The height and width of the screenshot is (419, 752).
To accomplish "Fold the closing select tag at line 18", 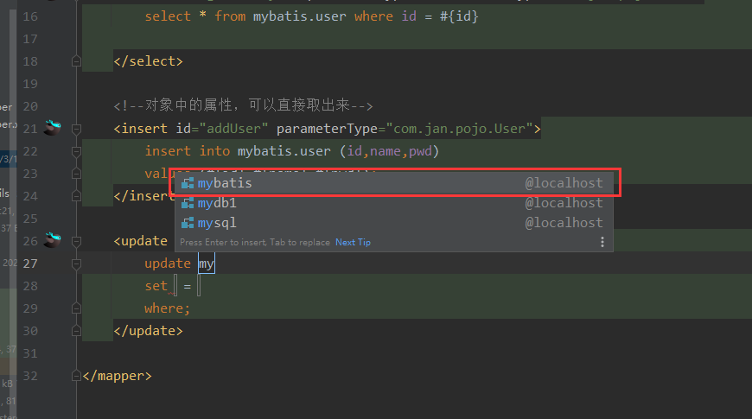I will point(77,62).
